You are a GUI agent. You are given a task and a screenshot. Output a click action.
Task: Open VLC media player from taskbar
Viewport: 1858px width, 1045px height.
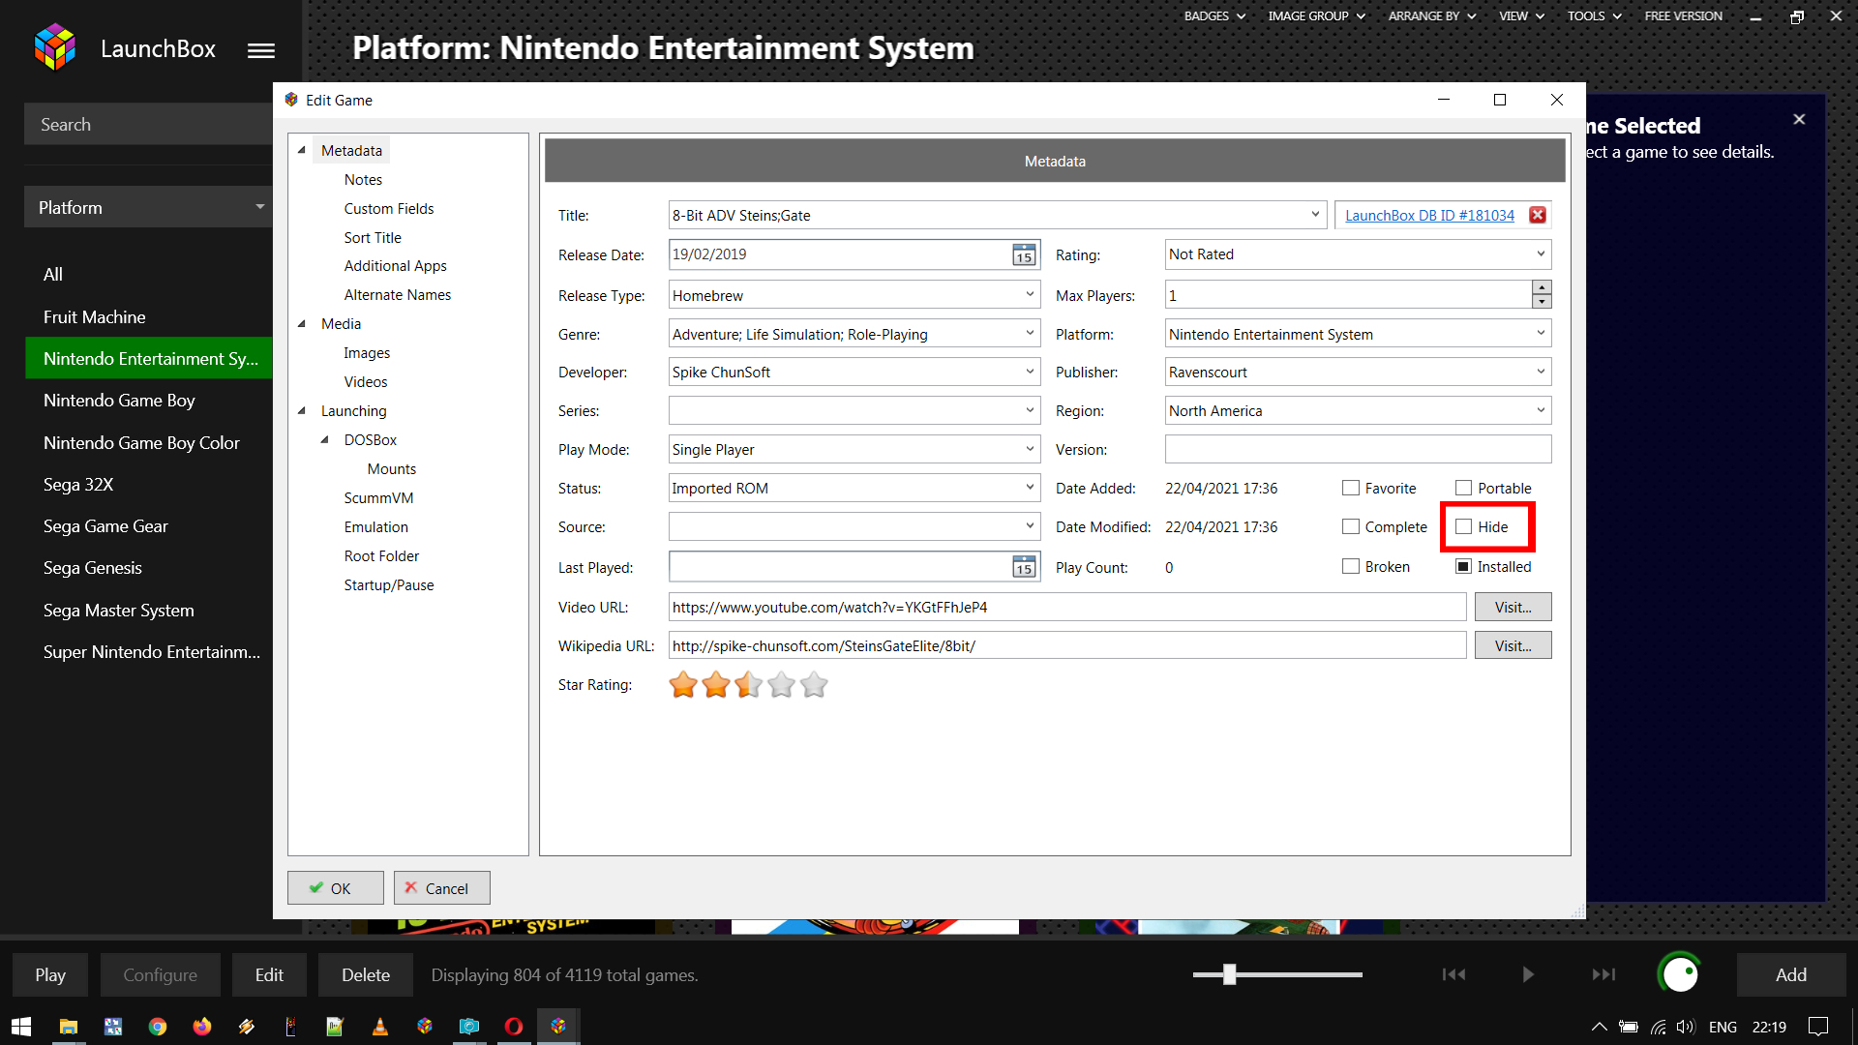pos(379,1027)
